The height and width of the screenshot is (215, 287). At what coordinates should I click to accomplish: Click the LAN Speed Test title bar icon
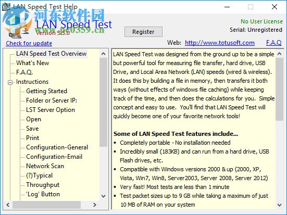click(6, 7)
